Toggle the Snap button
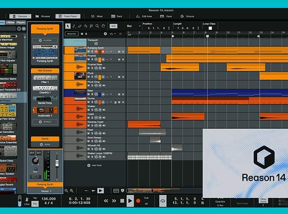This screenshot has height=214, width=288. click(113, 26)
